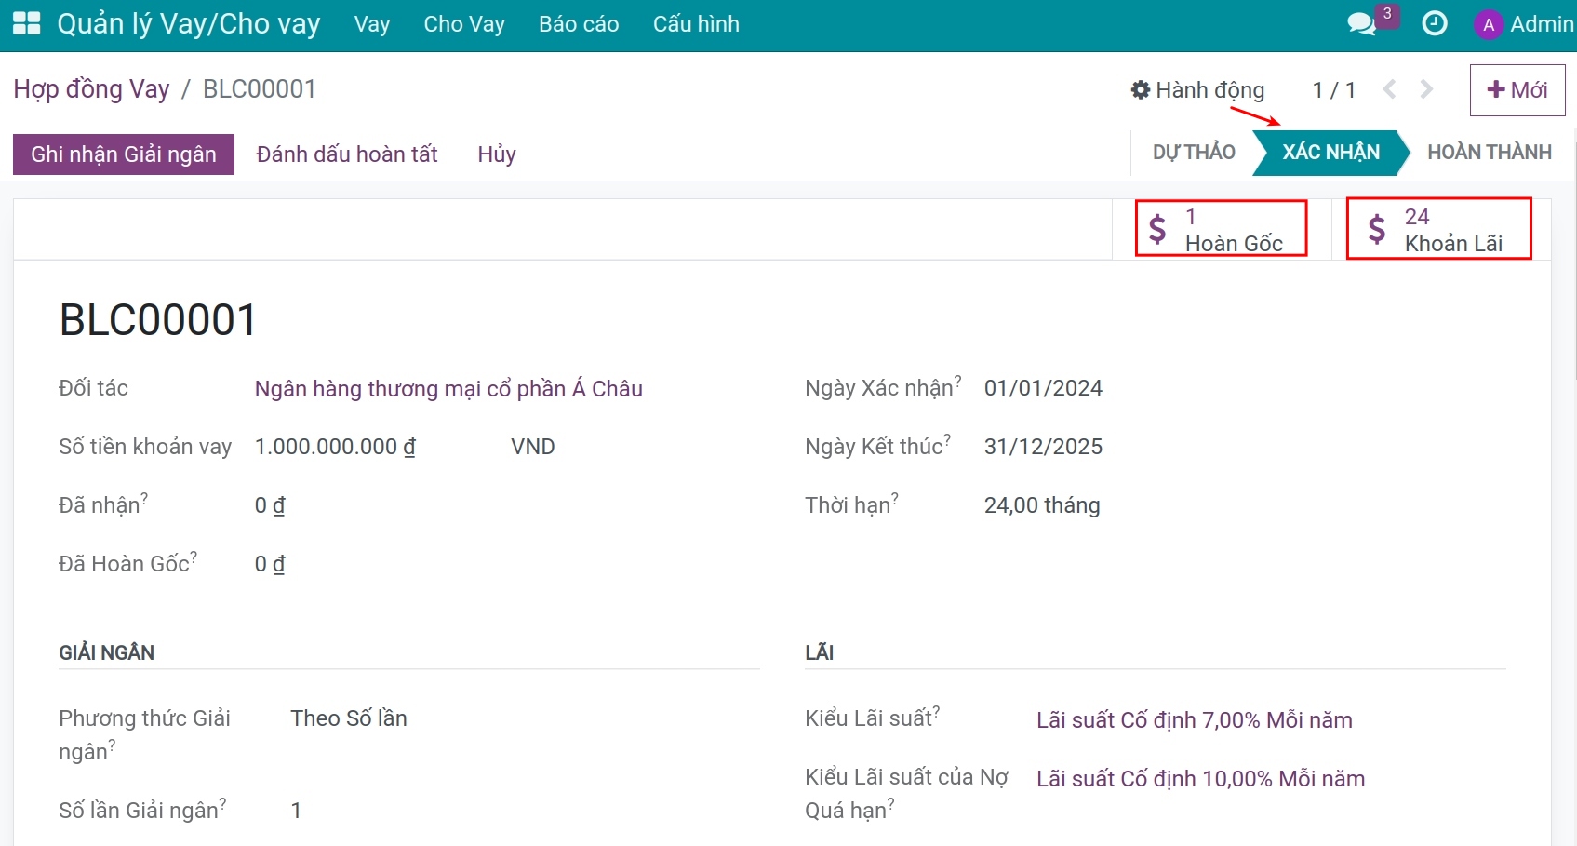
Task: Click the VND currency value
Action: point(533,447)
